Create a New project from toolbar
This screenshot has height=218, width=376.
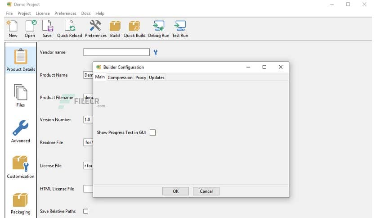13,29
